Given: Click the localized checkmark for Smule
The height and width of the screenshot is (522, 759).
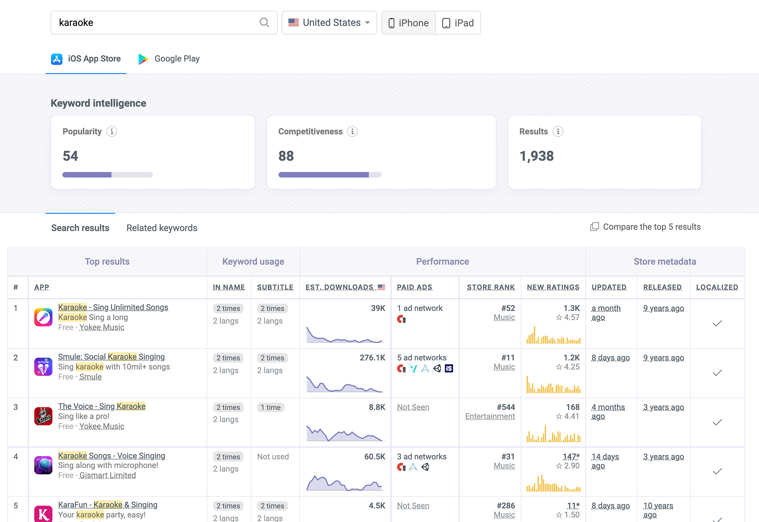Looking at the screenshot, I should pyautogui.click(x=717, y=373).
